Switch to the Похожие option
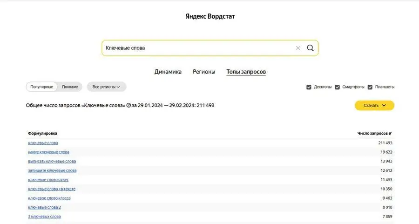This screenshot has height=224, width=419. (70, 87)
